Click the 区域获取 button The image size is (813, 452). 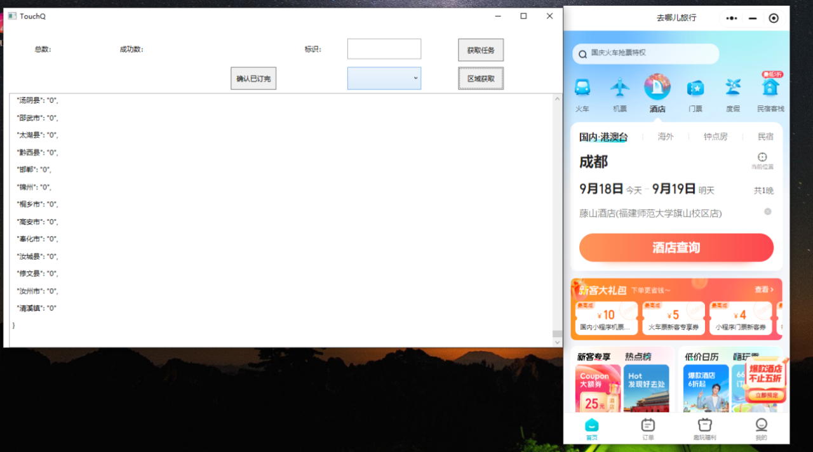(x=481, y=79)
